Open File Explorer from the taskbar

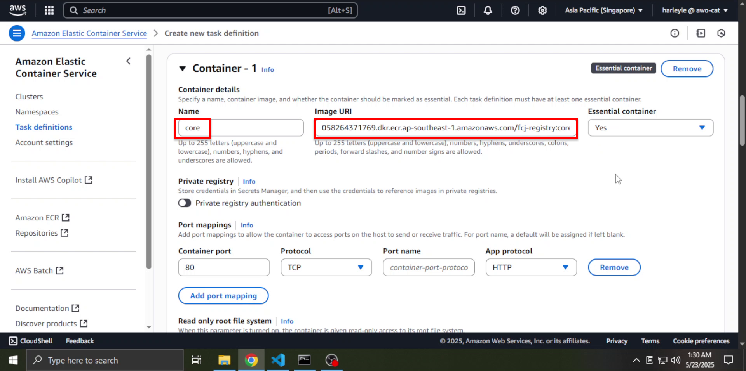pyautogui.click(x=224, y=360)
